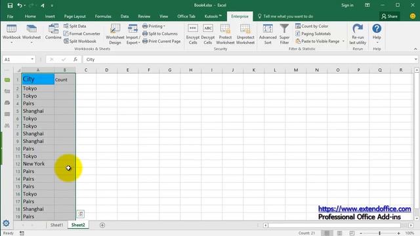Click Split Workbook tool
Viewport: 420px width, 236px height.
coord(80,41)
